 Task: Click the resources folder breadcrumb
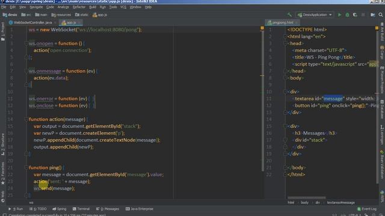click(61, 15)
